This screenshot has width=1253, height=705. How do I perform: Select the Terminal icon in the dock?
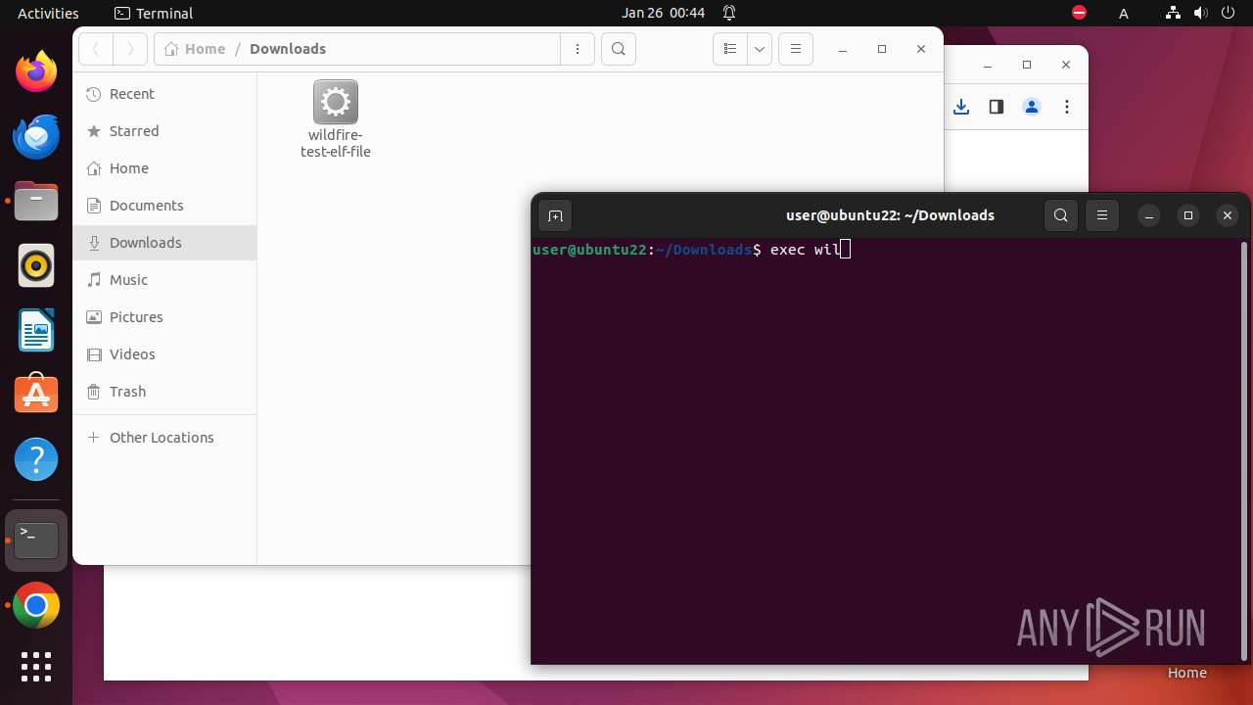(36, 540)
